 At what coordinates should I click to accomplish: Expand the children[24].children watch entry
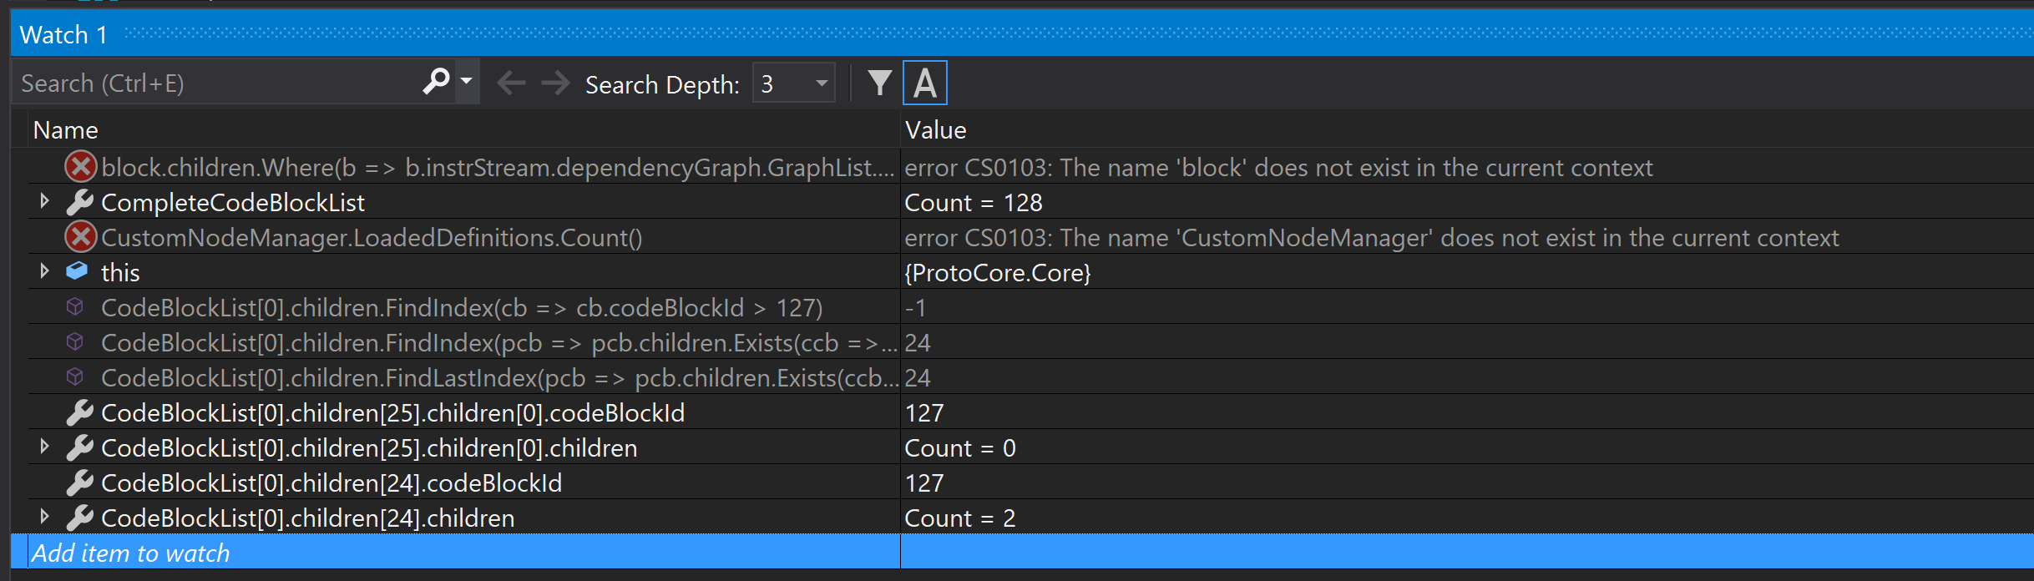45,517
